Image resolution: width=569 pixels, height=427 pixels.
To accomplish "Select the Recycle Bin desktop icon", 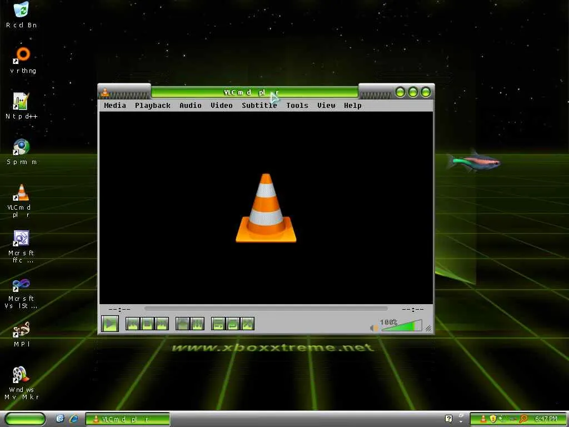I will click(22, 14).
